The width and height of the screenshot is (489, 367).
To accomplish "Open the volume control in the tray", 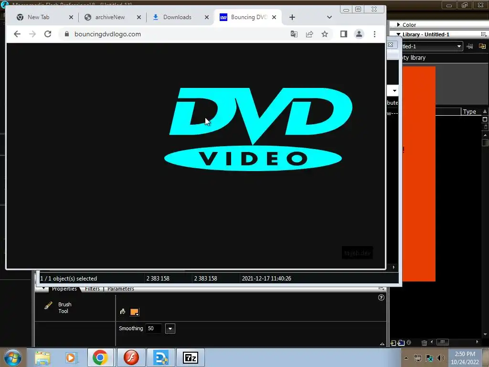I will coord(441,358).
